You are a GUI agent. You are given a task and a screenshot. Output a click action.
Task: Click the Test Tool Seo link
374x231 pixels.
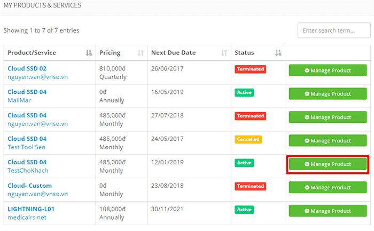point(26,147)
